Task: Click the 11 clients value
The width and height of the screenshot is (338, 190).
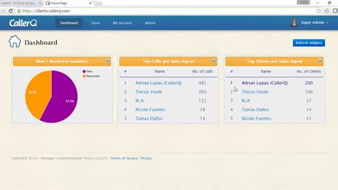Action: [x=308, y=118]
